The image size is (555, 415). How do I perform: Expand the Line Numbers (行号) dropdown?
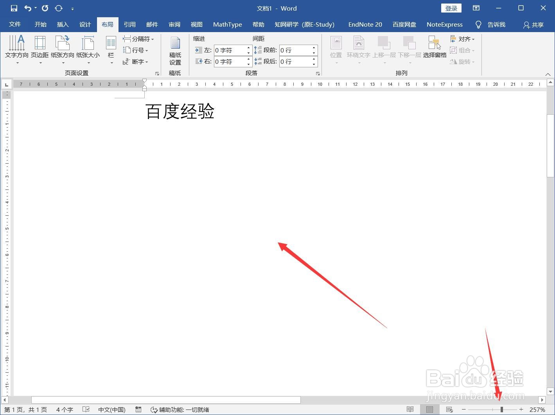click(136, 50)
